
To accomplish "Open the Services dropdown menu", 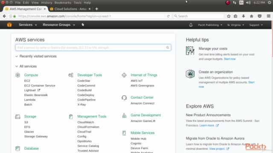I will (28, 25).
